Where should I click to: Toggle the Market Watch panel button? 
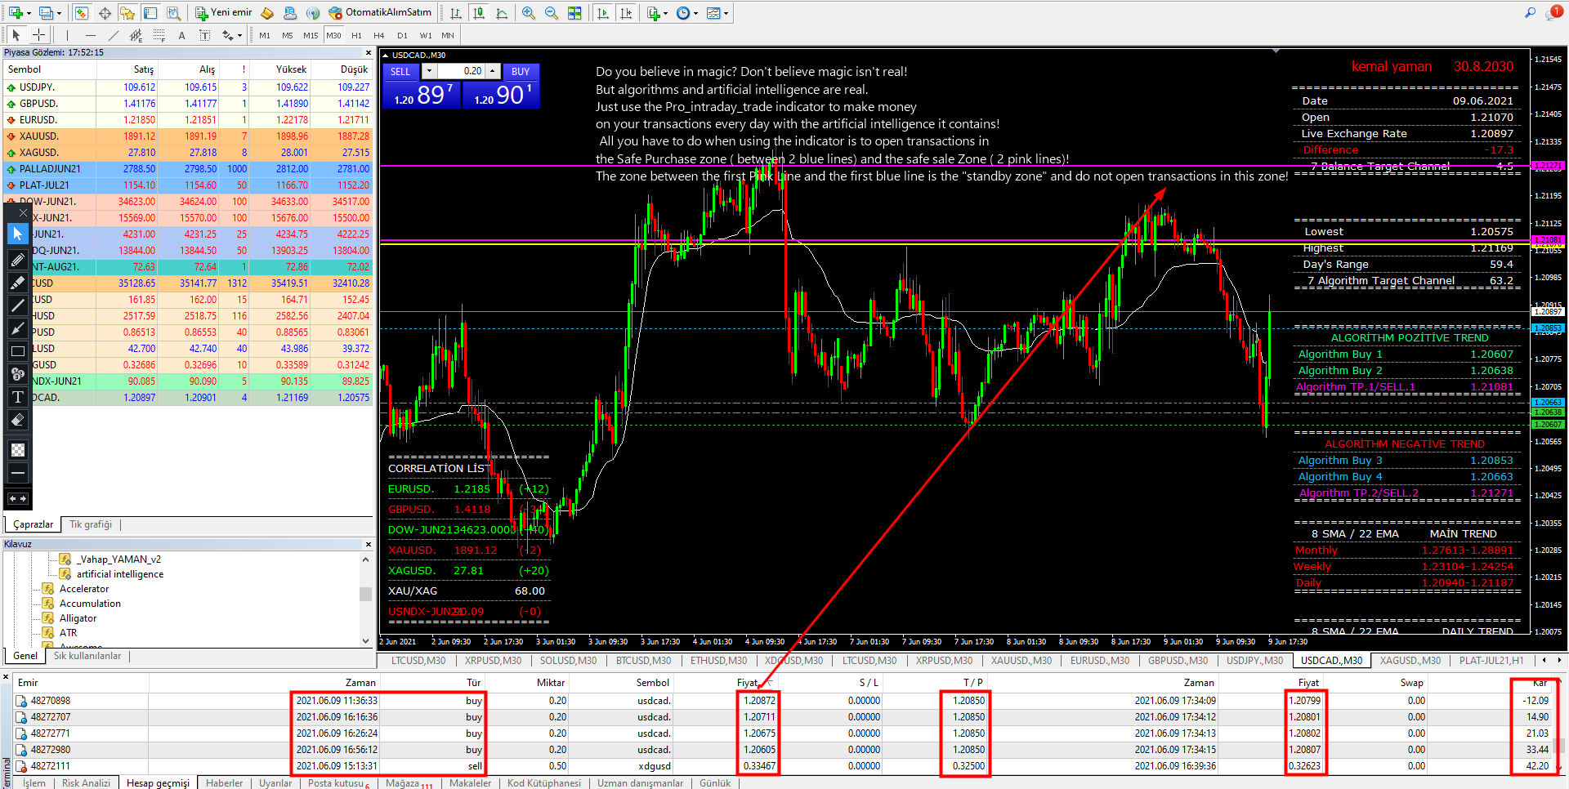(82, 13)
